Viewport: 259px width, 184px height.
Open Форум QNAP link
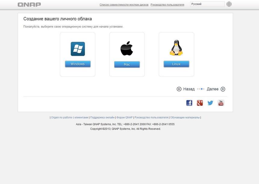coord(125,117)
